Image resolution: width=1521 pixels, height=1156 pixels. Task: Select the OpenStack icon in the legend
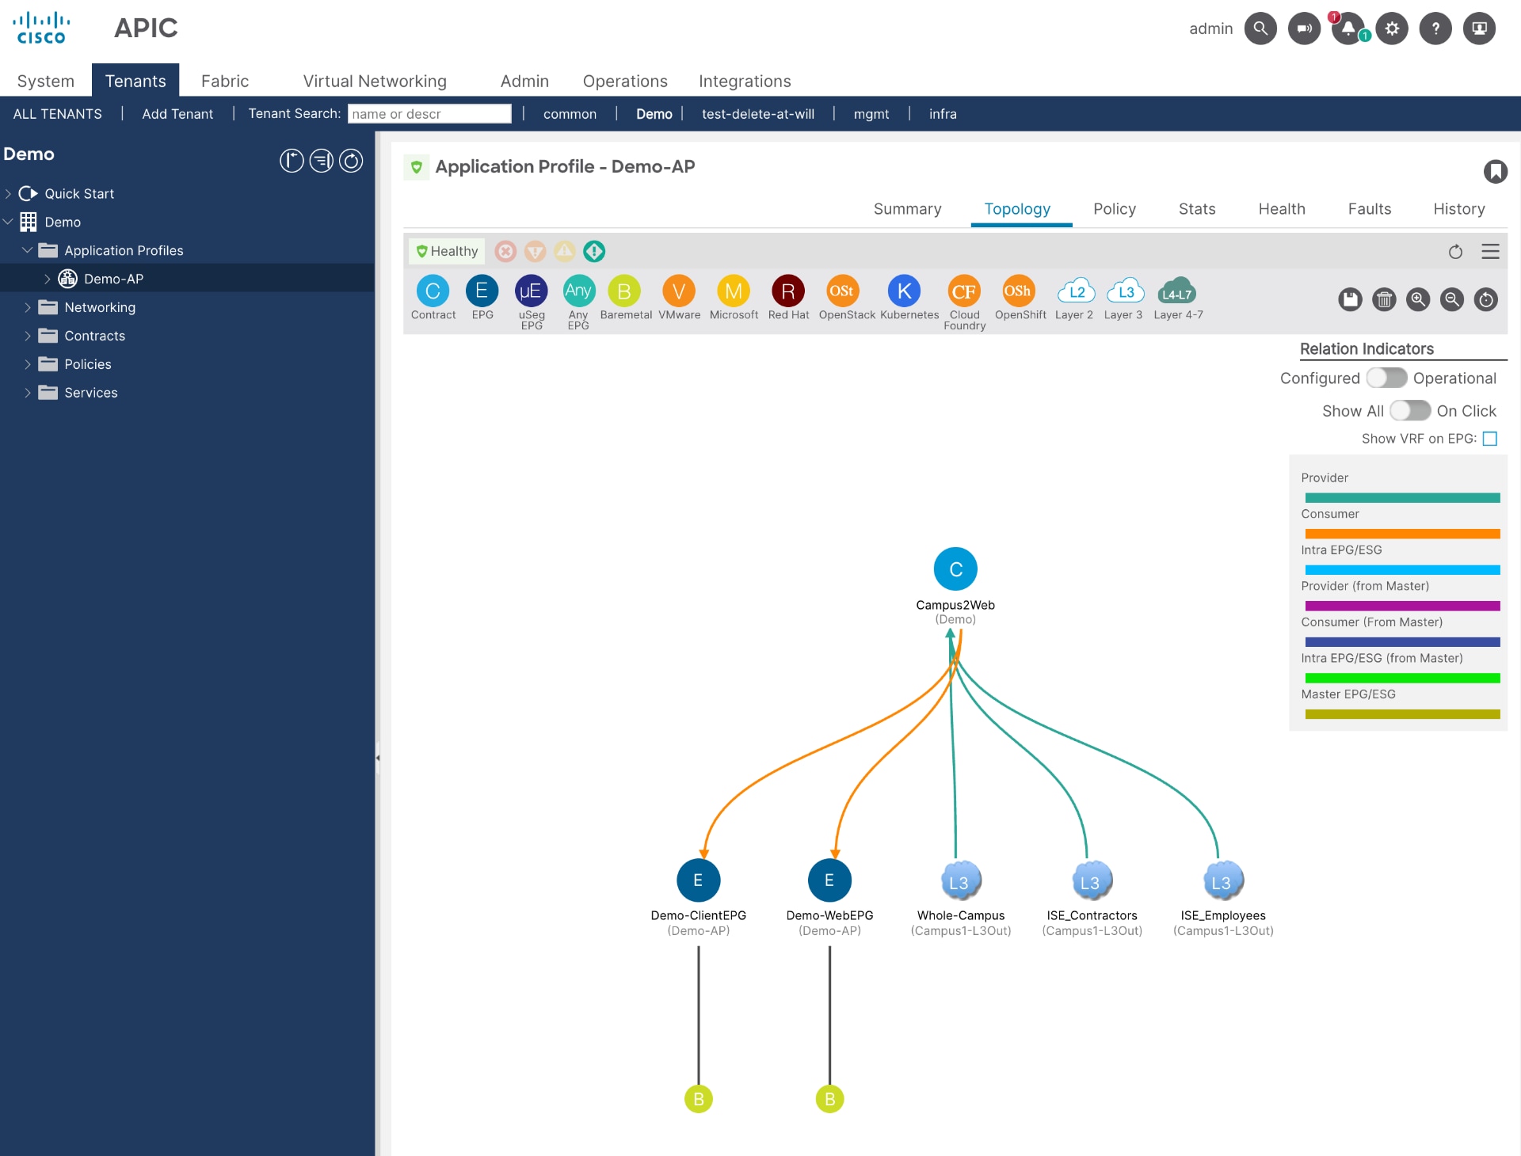tap(842, 291)
